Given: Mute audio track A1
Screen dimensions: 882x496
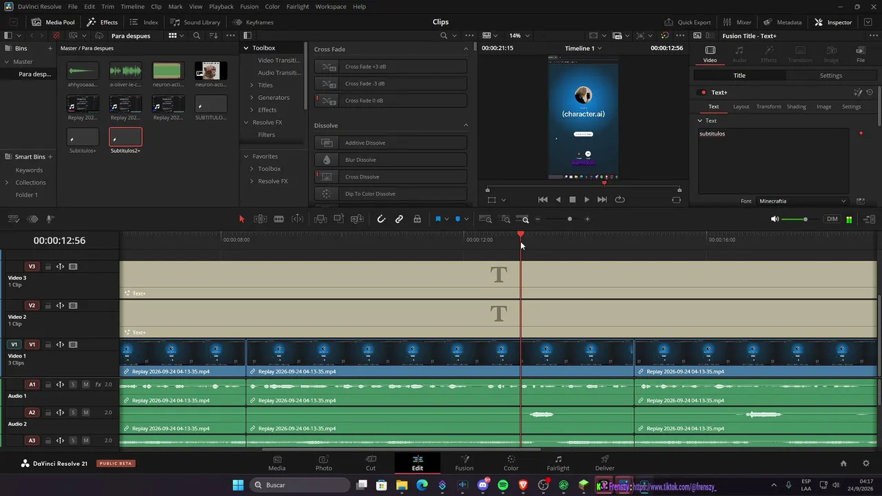Looking at the screenshot, I should click(85, 384).
